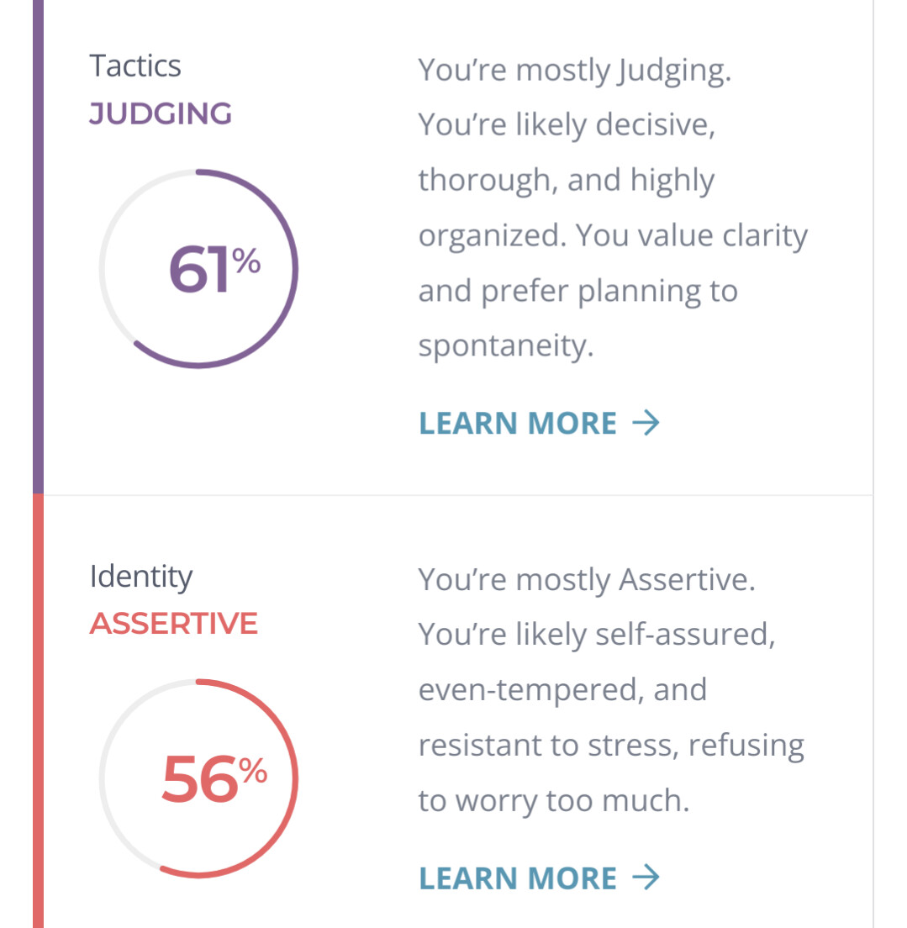907x928 pixels.
Task: Click the "organized. You value clarity" line
Action: (x=613, y=236)
